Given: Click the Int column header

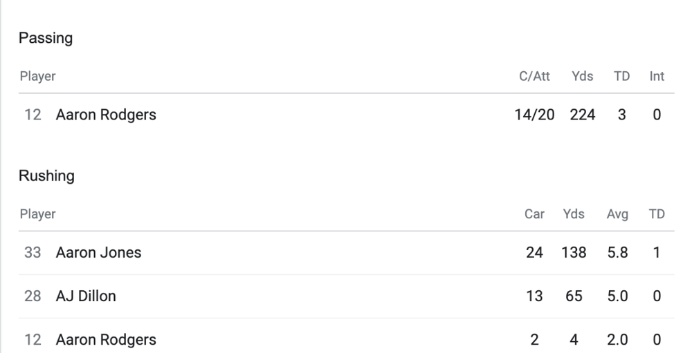Looking at the screenshot, I should pos(657,77).
